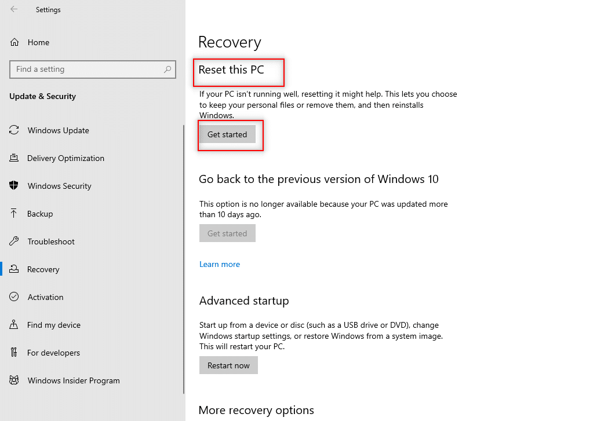Screen dimensions: 597x421
Task: Go to Find my device
Action: (54, 325)
